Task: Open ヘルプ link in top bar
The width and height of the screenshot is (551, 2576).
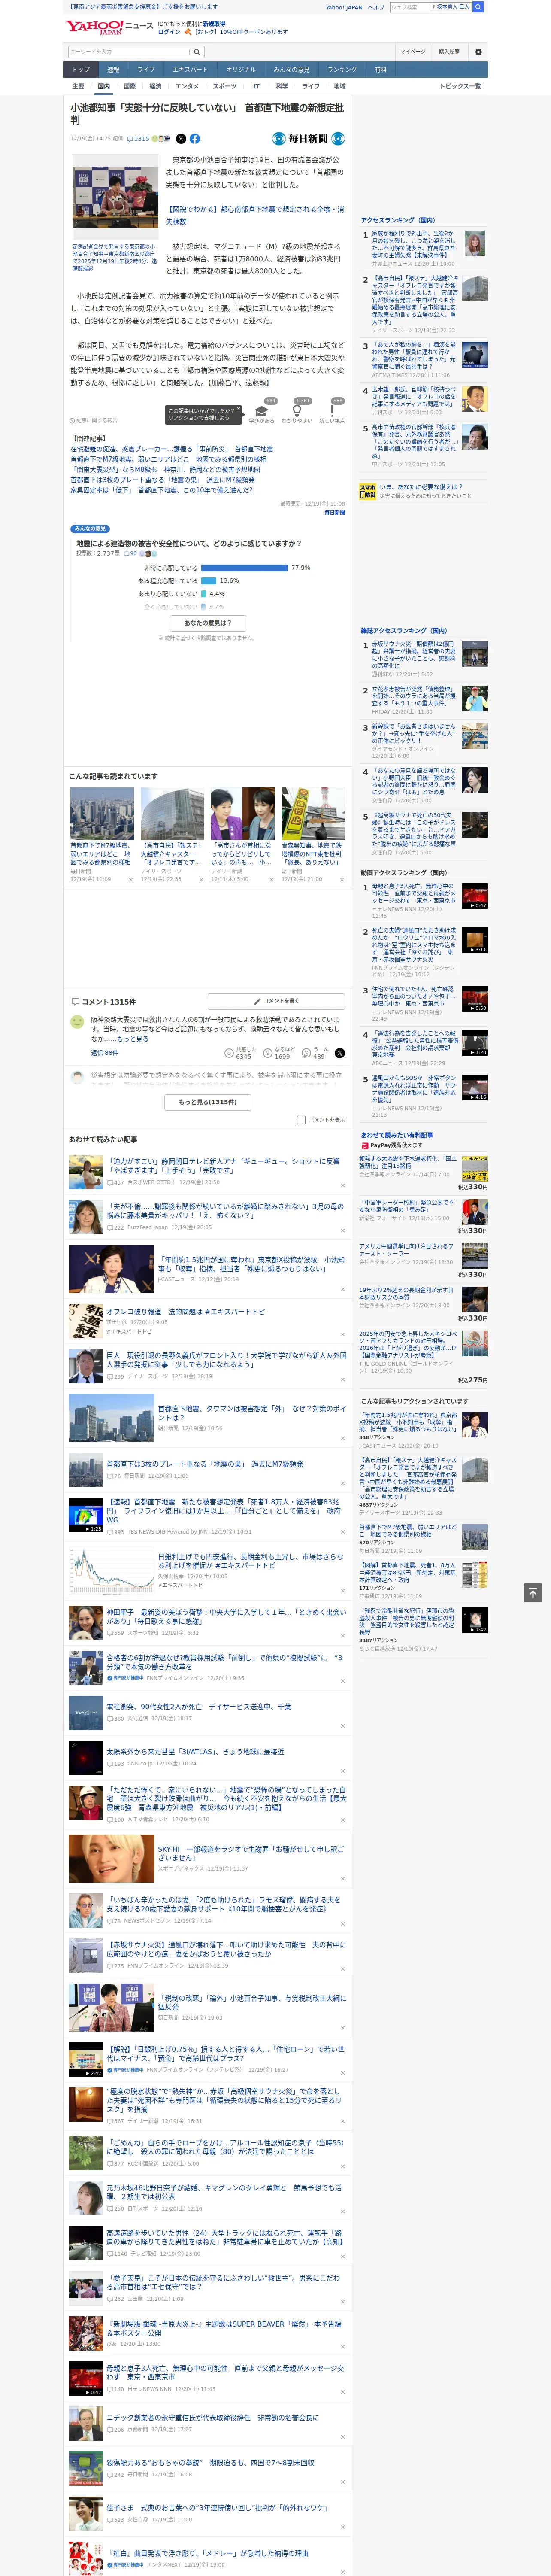Action: pyautogui.click(x=376, y=7)
